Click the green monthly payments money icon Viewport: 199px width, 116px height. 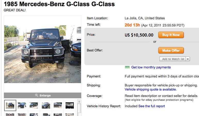point(127,67)
